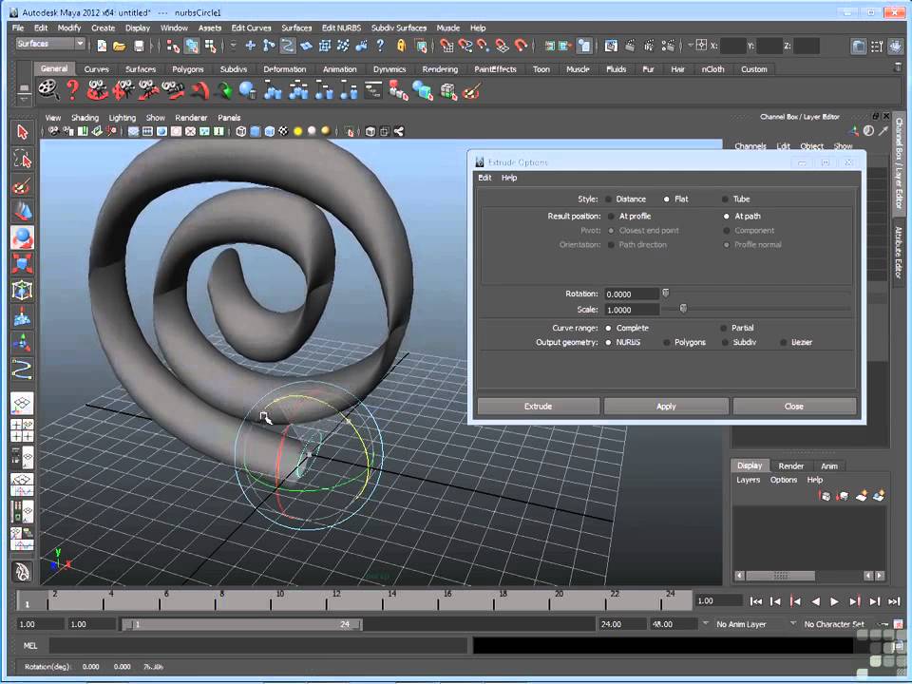This screenshot has width=912, height=684.
Task: Choose the Paint Selection tool
Action: click(22, 185)
